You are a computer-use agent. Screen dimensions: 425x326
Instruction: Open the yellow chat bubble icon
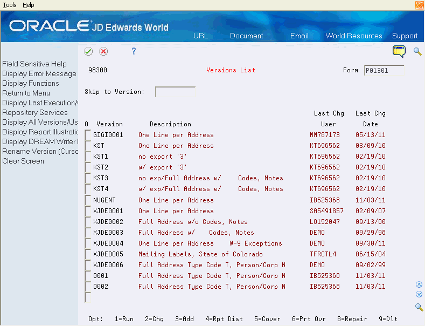click(x=399, y=51)
